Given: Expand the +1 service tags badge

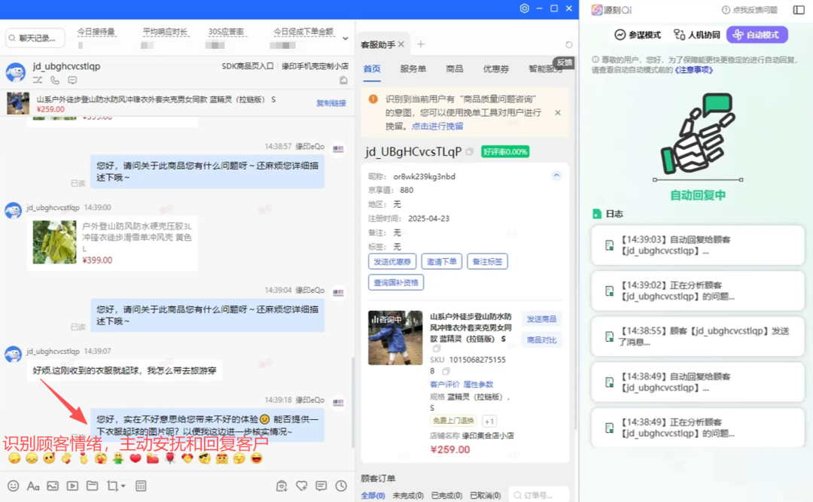Looking at the screenshot, I should tap(489, 421).
